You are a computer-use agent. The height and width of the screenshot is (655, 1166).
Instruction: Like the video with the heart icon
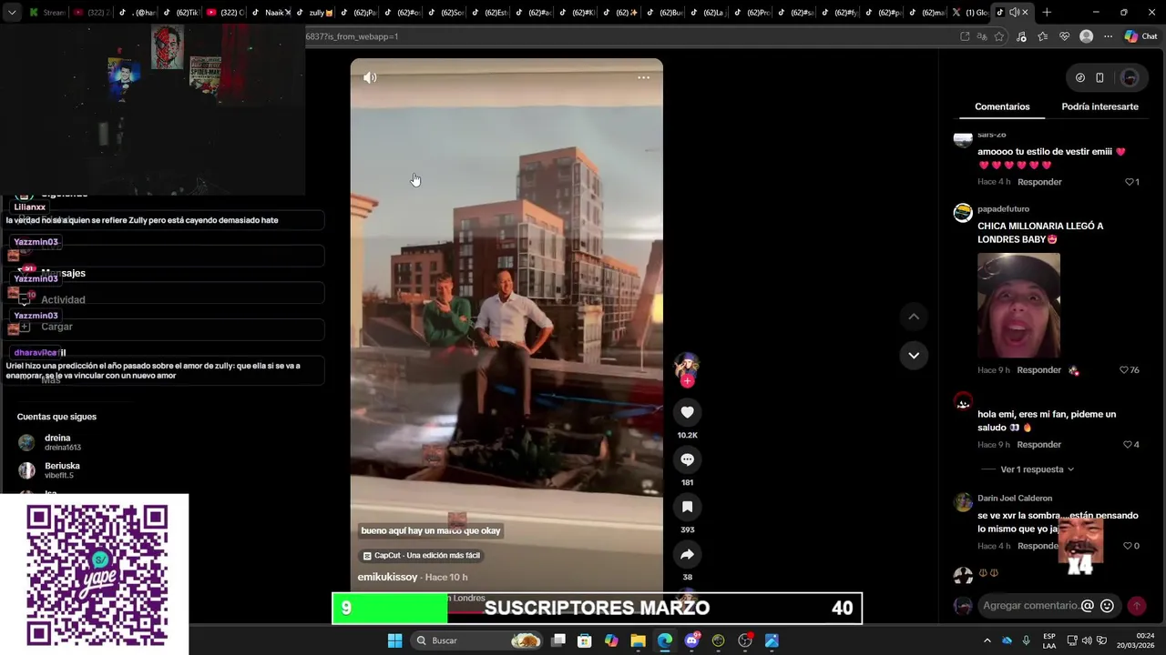[x=687, y=412]
